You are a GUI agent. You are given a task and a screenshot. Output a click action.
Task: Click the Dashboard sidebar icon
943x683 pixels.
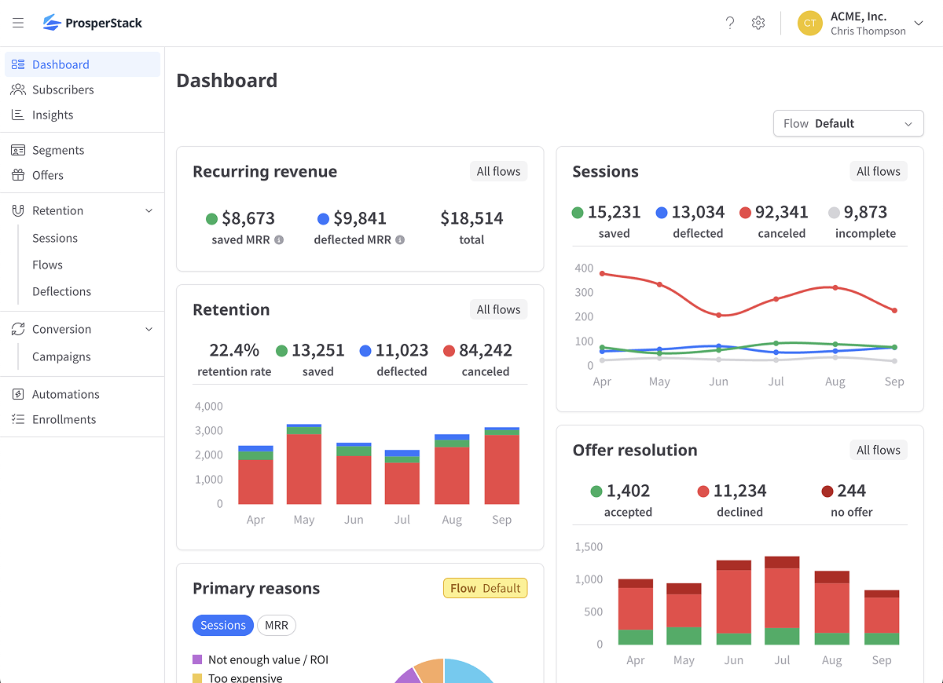[x=18, y=64]
